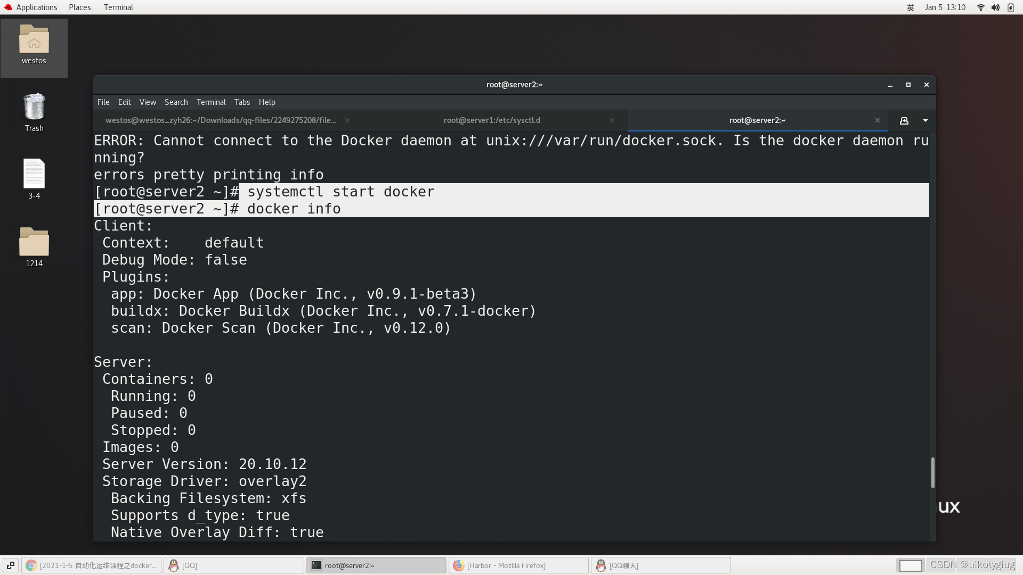Click the docker info command line

click(x=294, y=209)
